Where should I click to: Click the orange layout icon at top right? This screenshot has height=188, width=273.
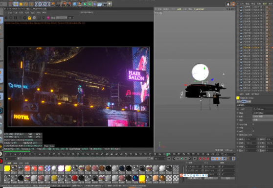pyautogui.click(x=233, y=4)
